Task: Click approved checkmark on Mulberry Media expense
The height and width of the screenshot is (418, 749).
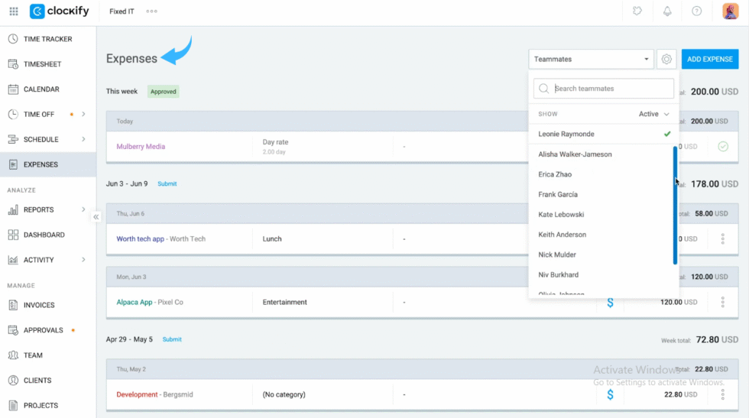Action: tap(723, 147)
